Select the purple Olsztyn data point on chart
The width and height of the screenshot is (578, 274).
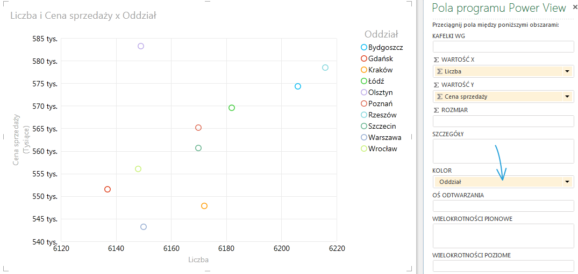coord(141,46)
